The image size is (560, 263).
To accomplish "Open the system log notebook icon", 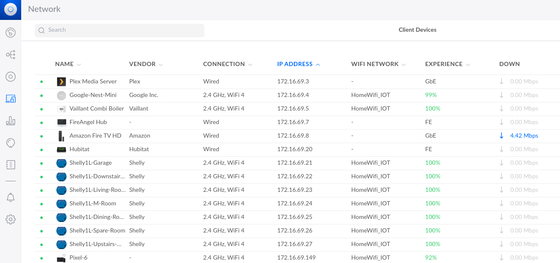I will pyautogui.click(x=11, y=165).
